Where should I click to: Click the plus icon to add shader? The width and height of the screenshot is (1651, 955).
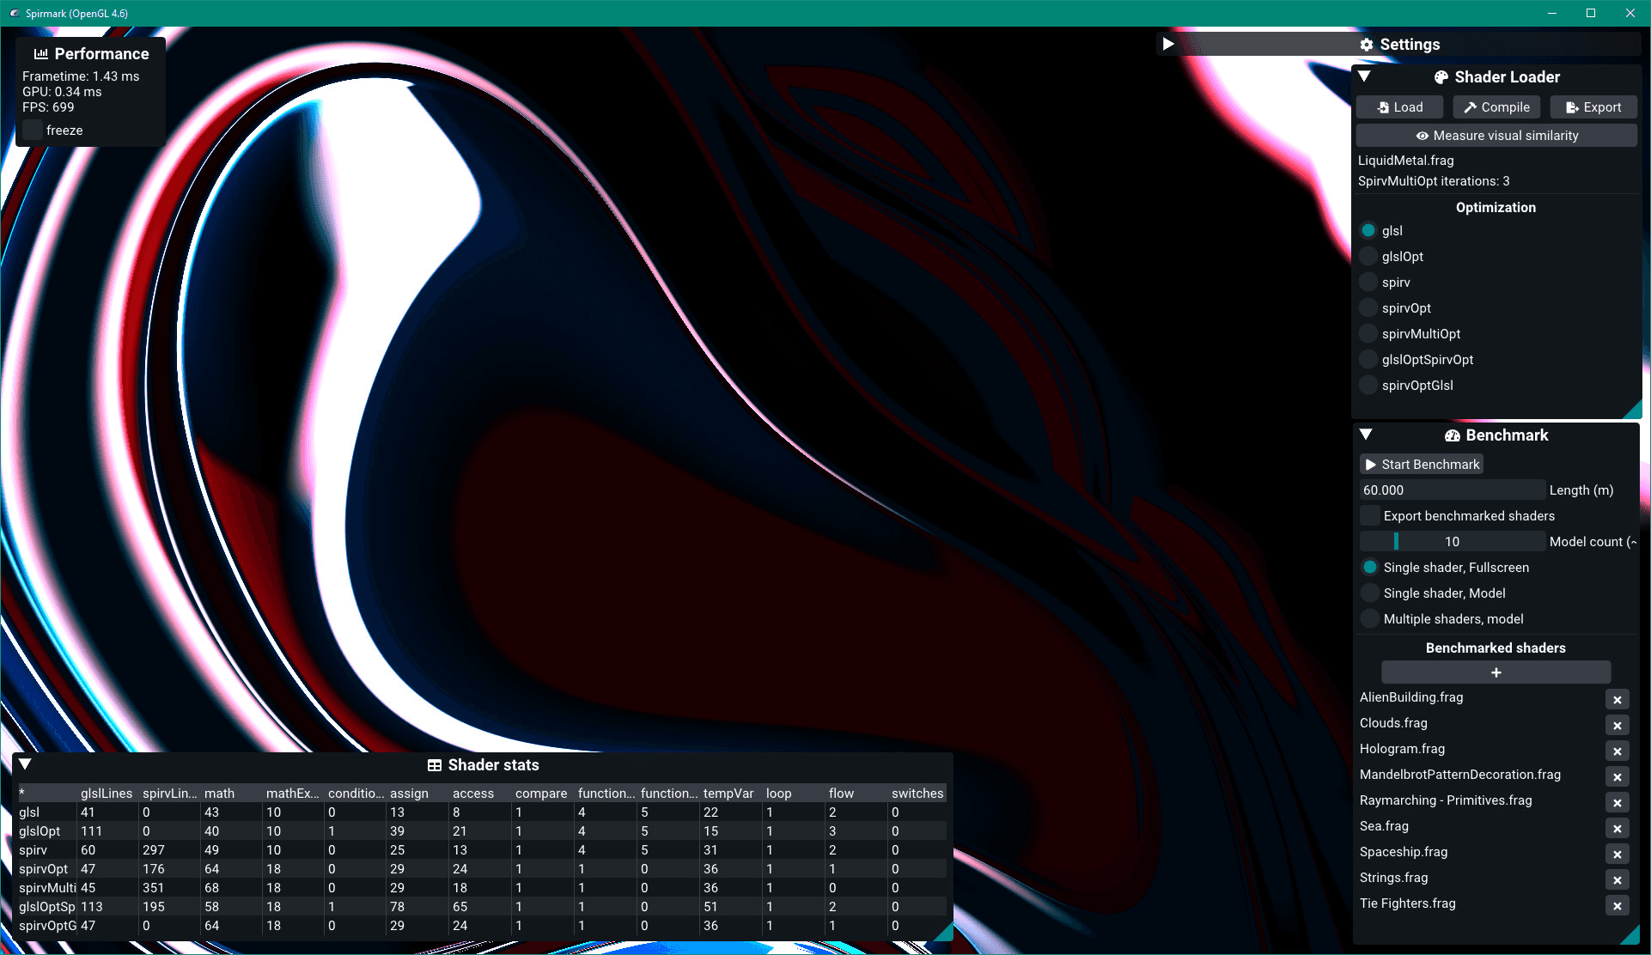[x=1496, y=672]
